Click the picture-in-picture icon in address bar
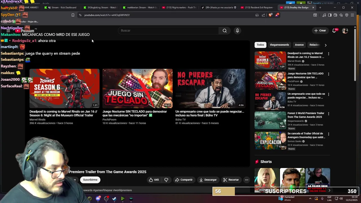Screen dimensions: 361x203 pos(257,15)
